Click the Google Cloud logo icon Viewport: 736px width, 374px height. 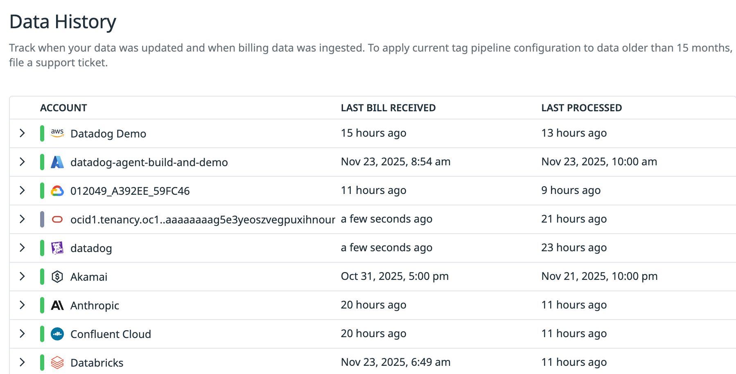(57, 191)
